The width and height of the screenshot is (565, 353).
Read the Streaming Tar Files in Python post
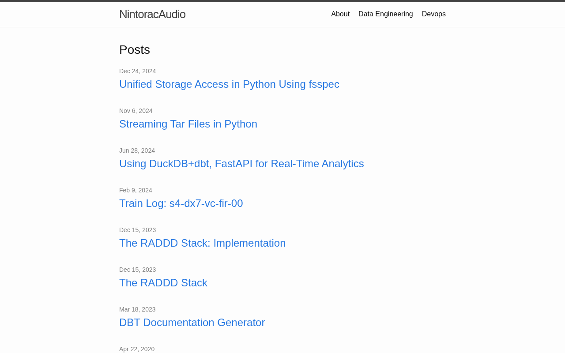click(x=188, y=124)
